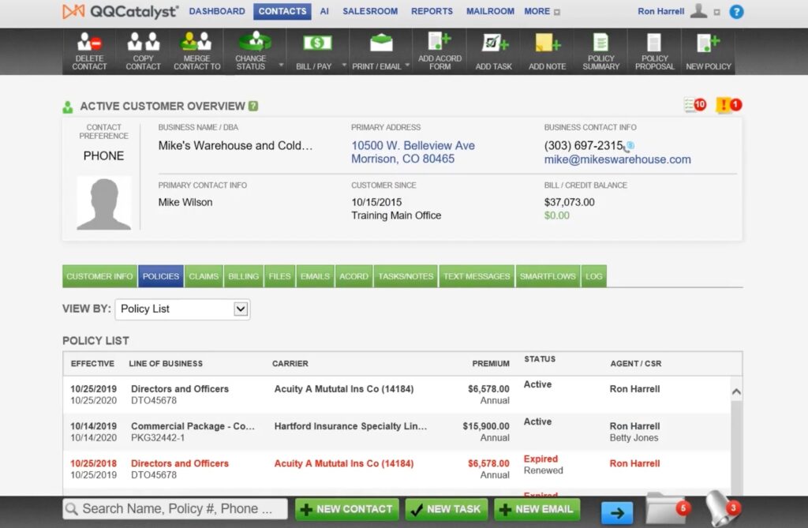The width and height of the screenshot is (808, 528).
Task: Open the Policy Summary tool
Action: pyautogui.click(x=600, y=51)
